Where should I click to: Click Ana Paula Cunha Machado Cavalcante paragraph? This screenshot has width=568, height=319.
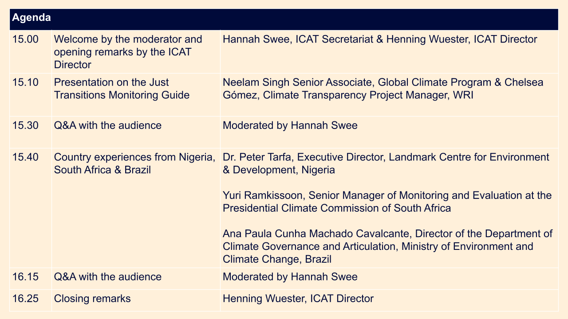tap(388, 246)
